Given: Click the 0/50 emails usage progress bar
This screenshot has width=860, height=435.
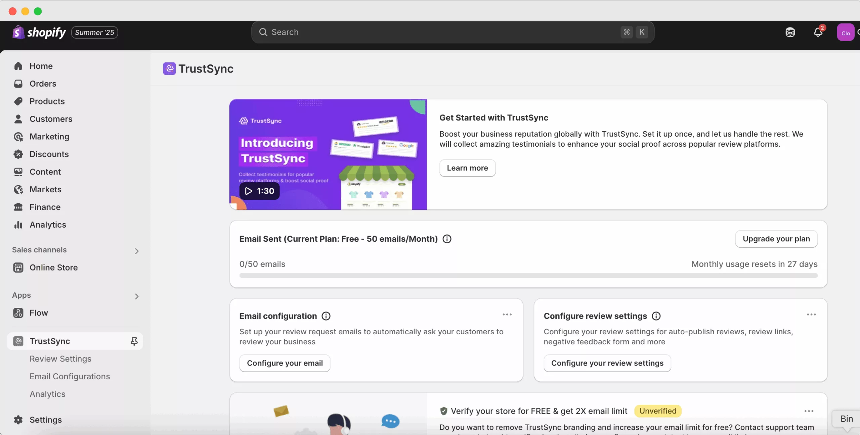Looking at the screenshot, I should coord(528,276).
